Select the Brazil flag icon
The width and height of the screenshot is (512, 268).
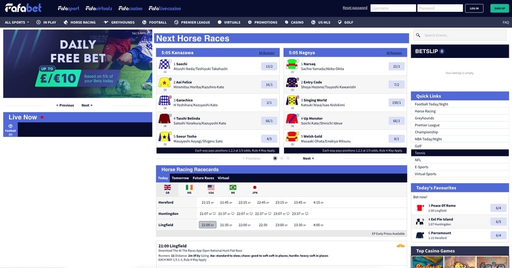pos(233,187)
